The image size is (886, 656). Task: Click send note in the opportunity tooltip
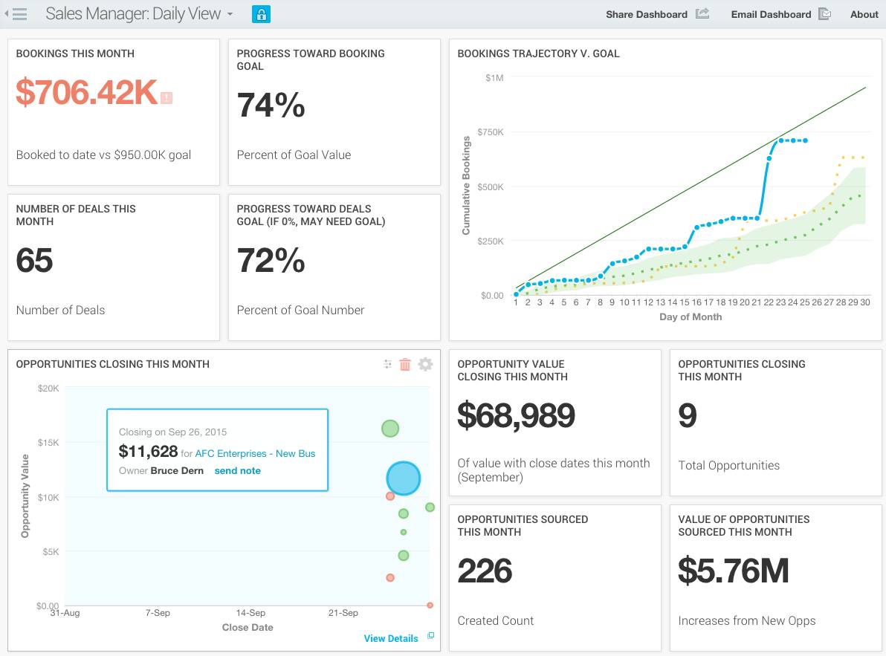pyautogui.click(x=237, y=470)
